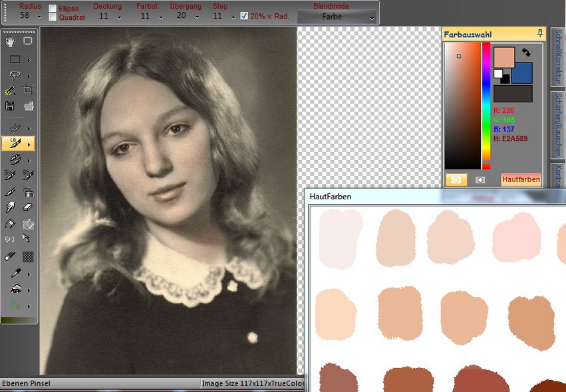Click the save floppy disk icon
The height and width of the screenshot is (392, 566).
(10, 106)
